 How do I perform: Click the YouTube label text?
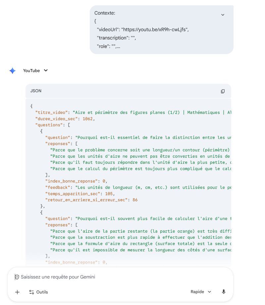click(31, 71)
